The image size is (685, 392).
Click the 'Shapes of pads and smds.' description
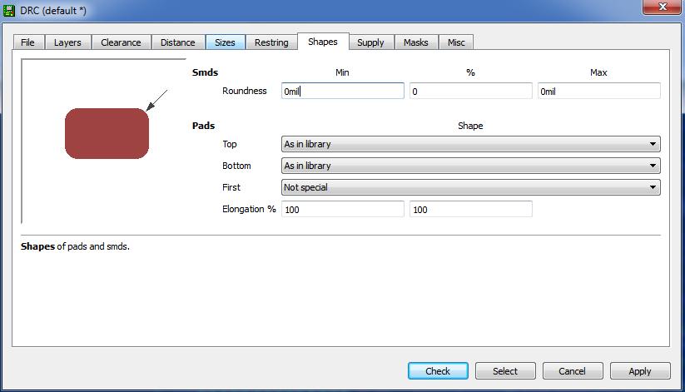pyautogui.click(x=75, y=246)
